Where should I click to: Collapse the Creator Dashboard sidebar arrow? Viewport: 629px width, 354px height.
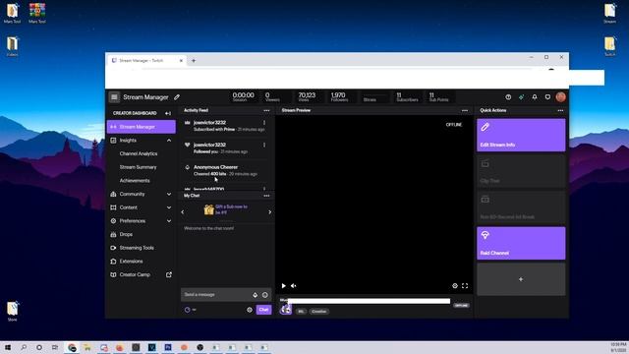pyautogui.click(x=168, y=113)
